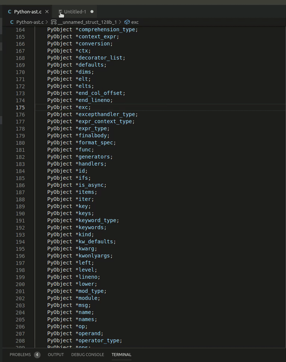
Task: Click PyObject type on line 184
Action: click(x=60, y=171)
